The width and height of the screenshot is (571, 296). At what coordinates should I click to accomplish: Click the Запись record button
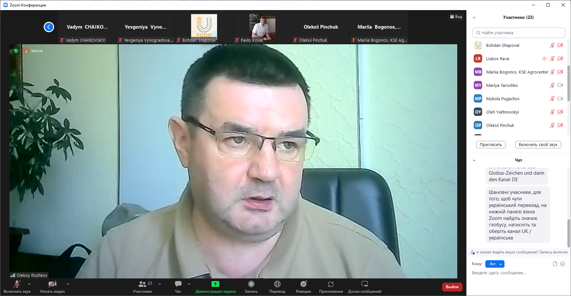pos(251,287)
